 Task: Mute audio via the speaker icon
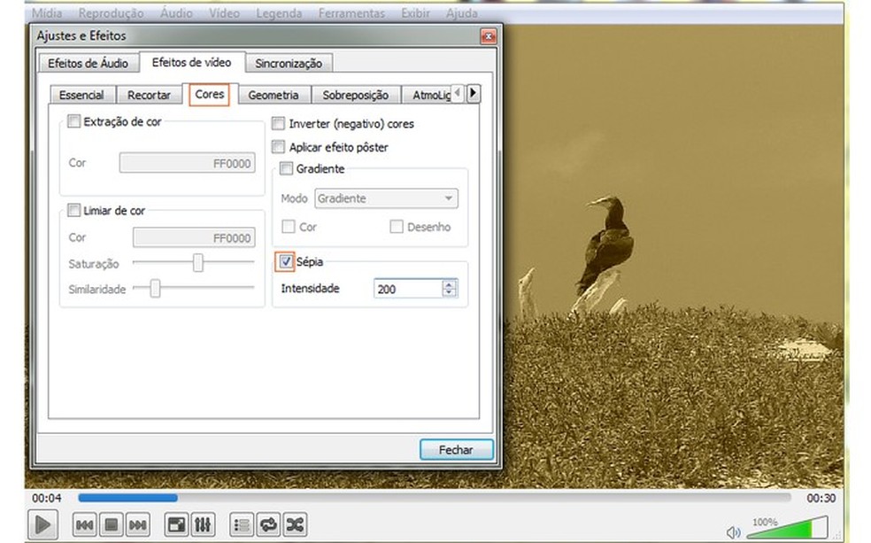(733, 531)
